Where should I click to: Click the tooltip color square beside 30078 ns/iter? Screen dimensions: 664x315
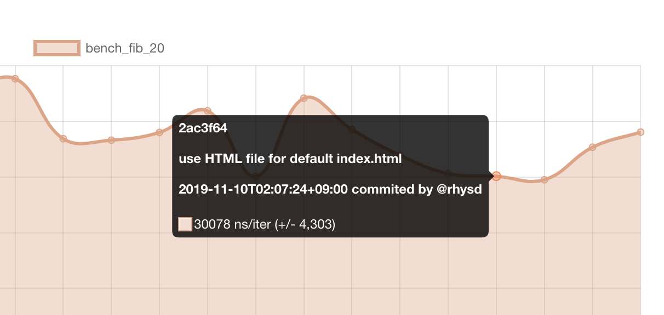[185, 224]
